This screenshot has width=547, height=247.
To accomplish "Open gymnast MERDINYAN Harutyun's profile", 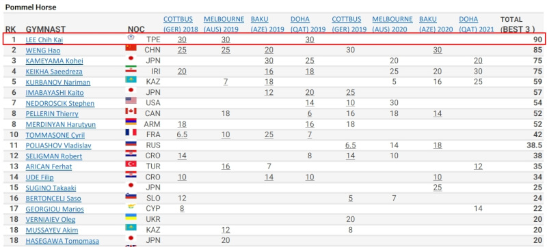I will click(x=61, y=125).
